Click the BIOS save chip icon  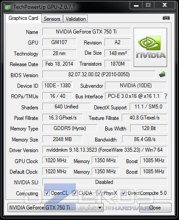point(162,75)
